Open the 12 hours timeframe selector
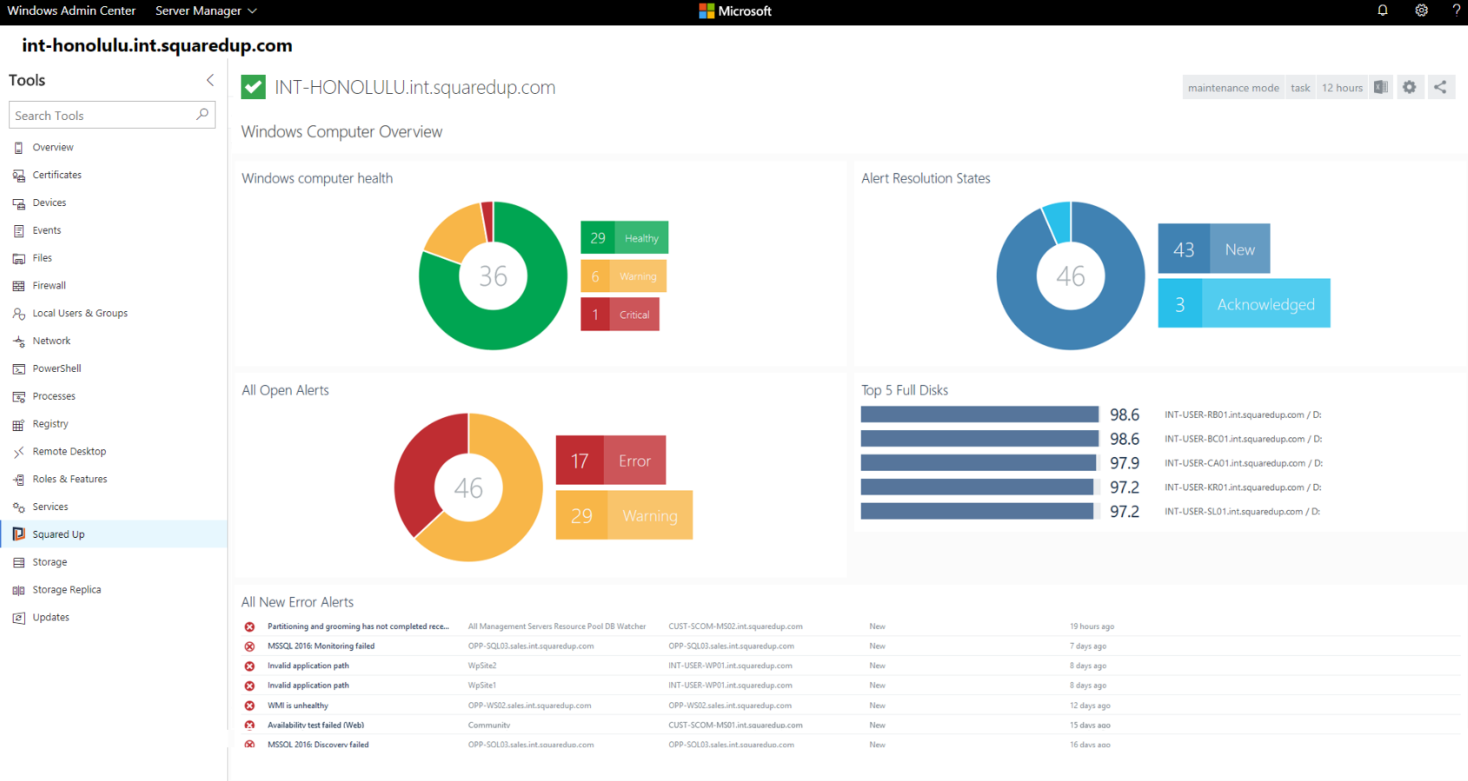 click(x=1342, y=87)
